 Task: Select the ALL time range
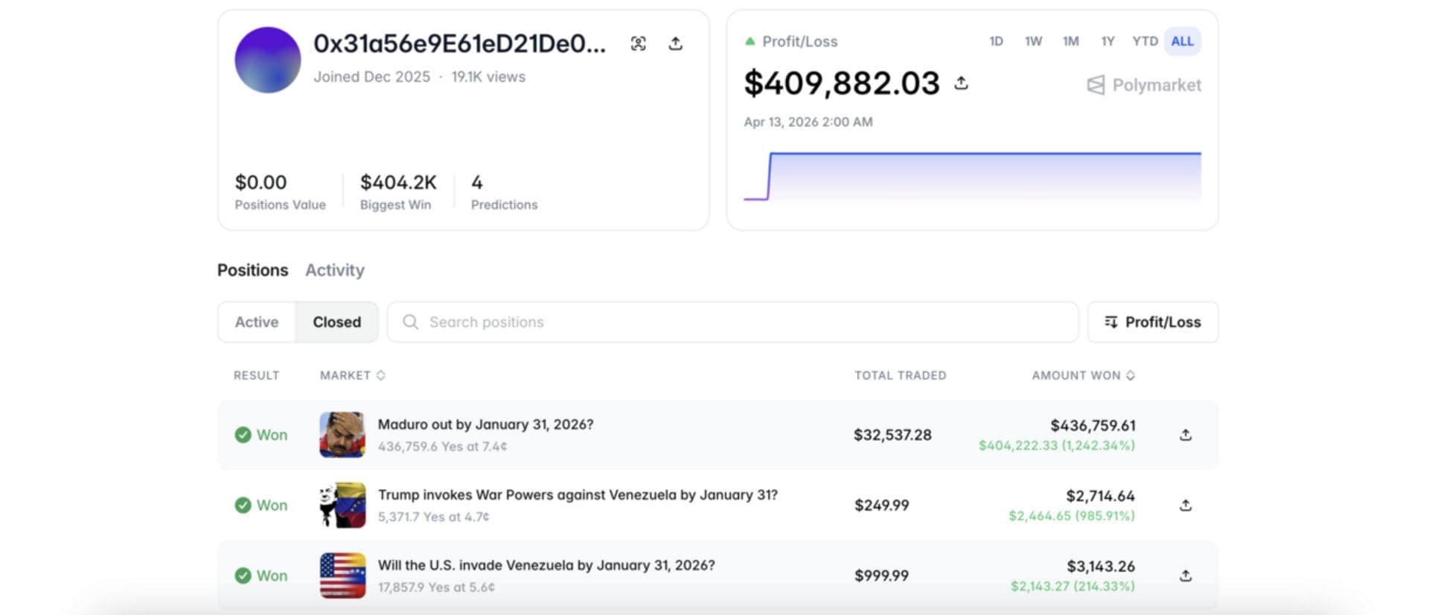tap(1181, 42)
